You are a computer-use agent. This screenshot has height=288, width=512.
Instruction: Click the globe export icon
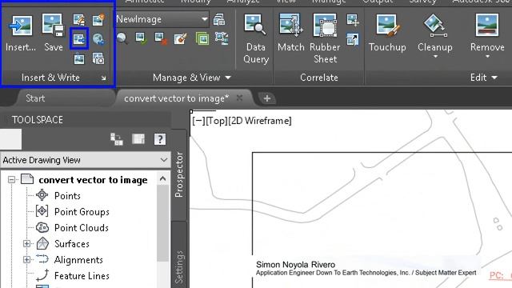tap(98, 39)
